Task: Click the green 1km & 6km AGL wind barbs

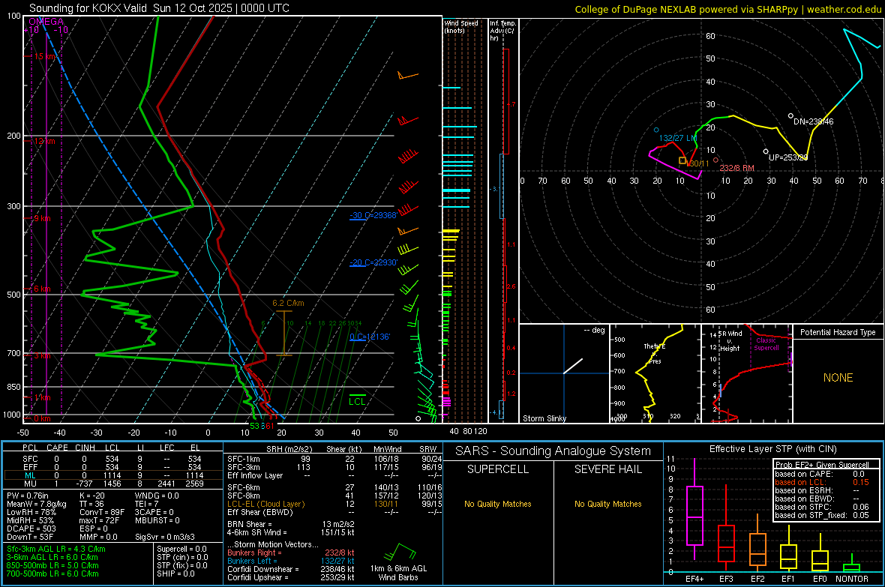Action: pyautogui.click(x=399, y=553)
